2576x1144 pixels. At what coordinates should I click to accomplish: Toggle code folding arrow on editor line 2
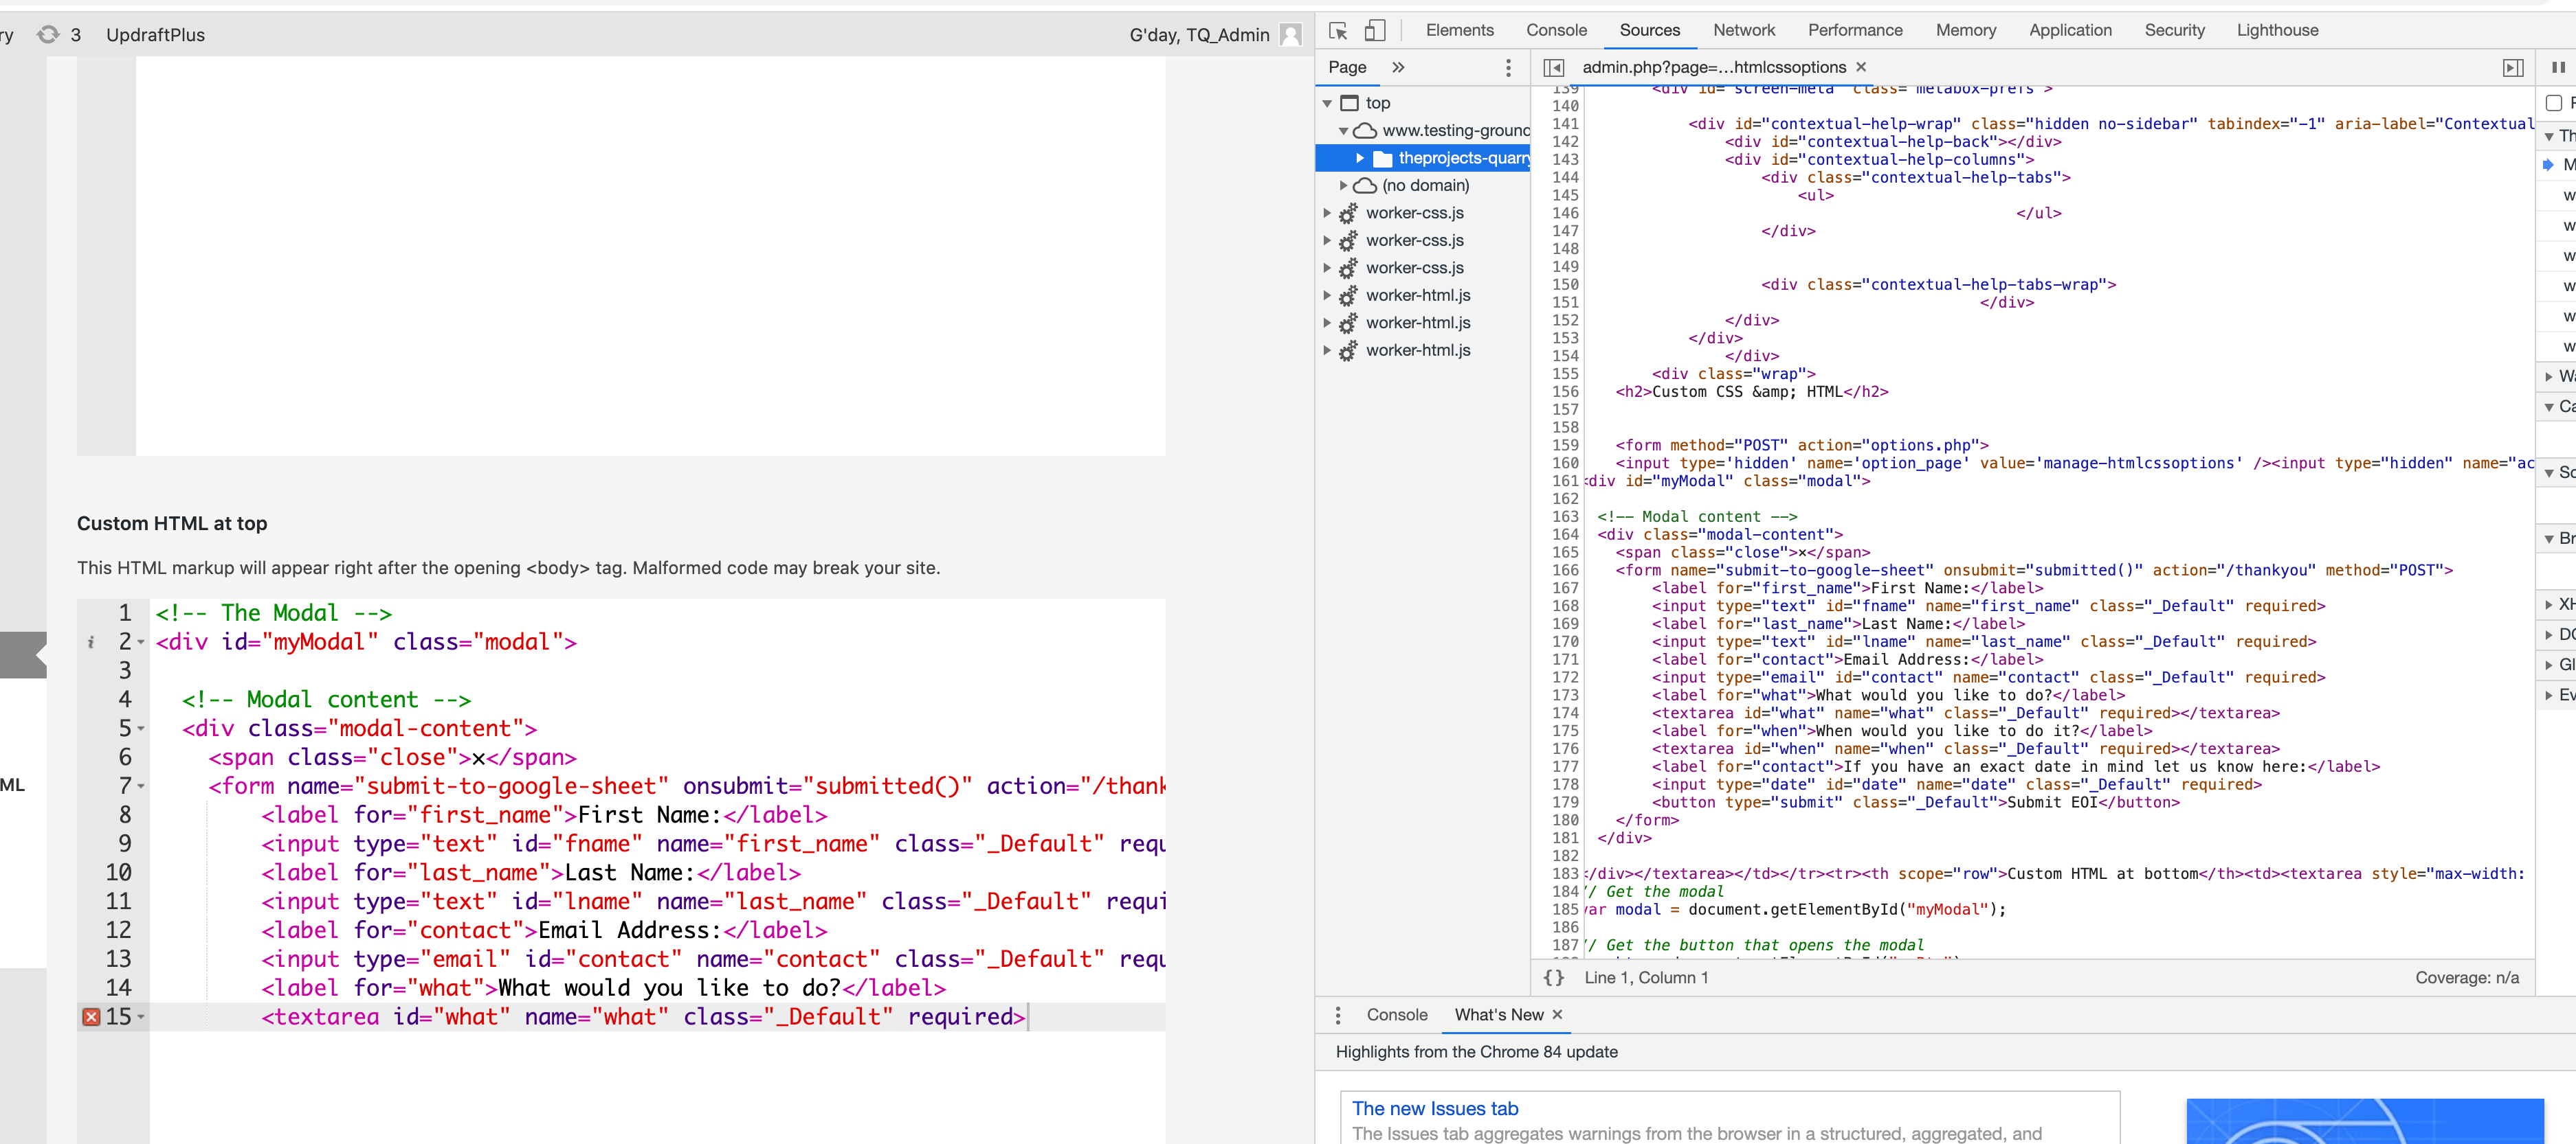tap(141, 643)
